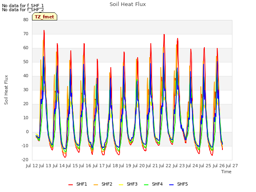
Task: Click the 20 y-axis tick label
Action: (x=26, y=104)
